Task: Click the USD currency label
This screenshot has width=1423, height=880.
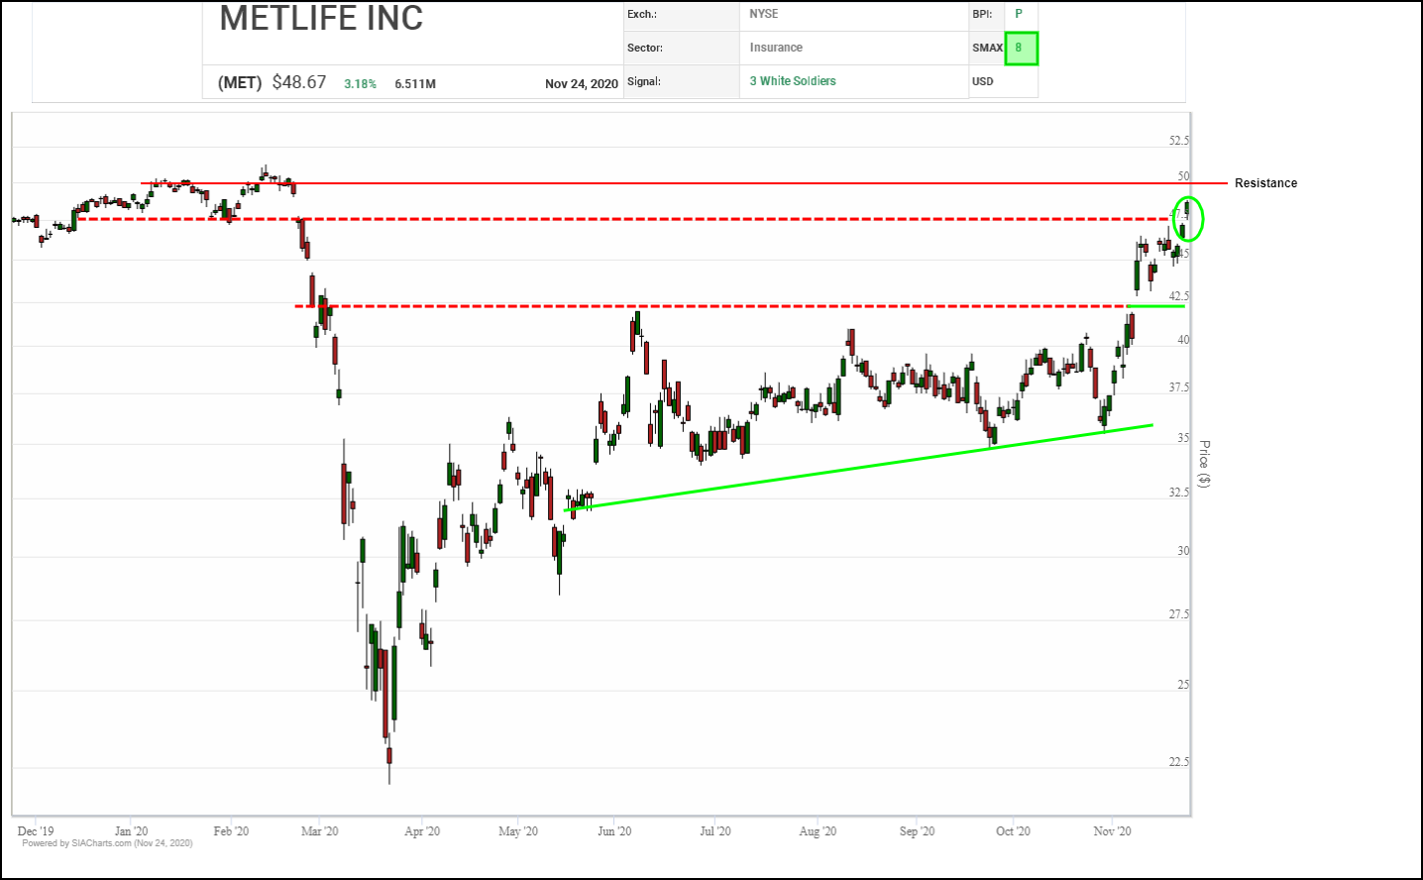Action: pos(983,81)
